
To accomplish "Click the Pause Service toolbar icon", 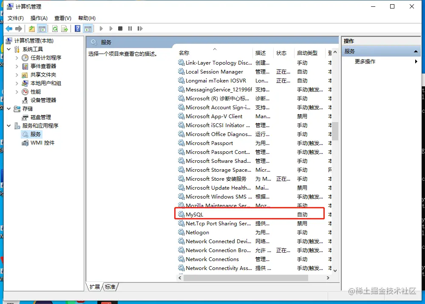I will click(x=130, y=28).
